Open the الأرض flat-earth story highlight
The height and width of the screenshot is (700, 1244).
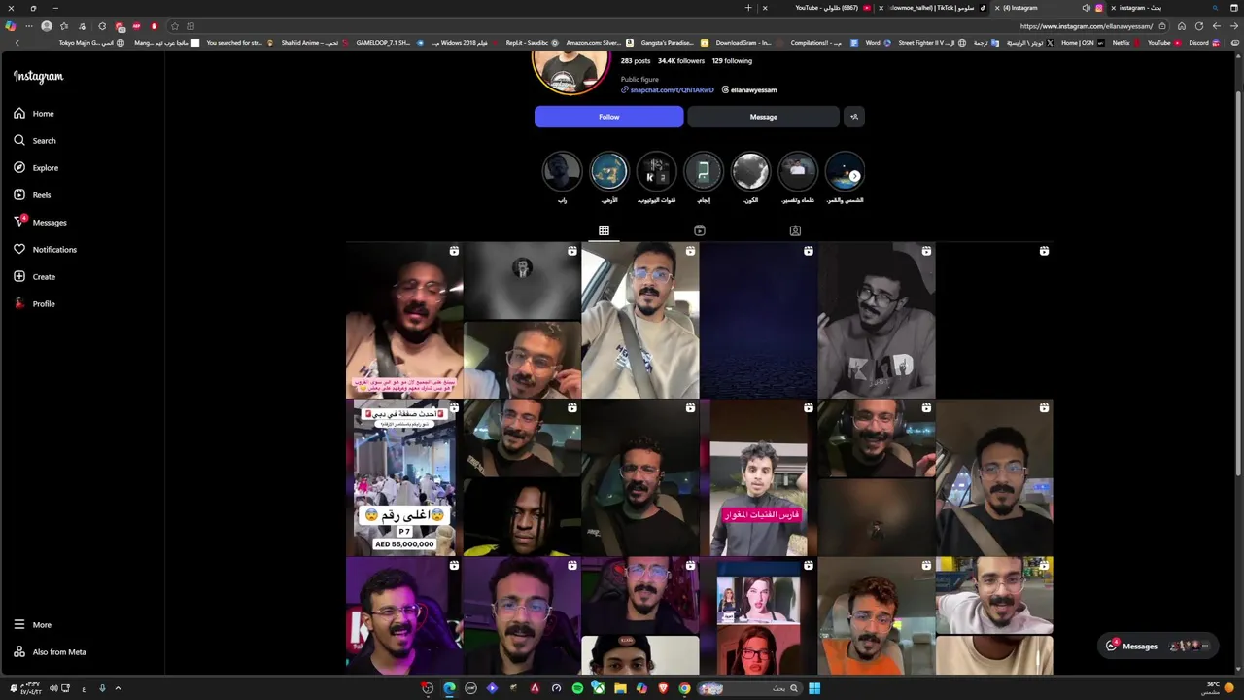click(609, 178)
